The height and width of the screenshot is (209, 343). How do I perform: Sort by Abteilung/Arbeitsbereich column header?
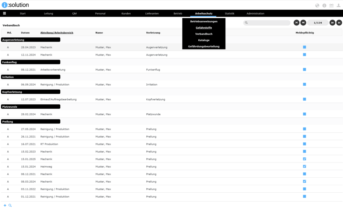(x=57, y=33)
